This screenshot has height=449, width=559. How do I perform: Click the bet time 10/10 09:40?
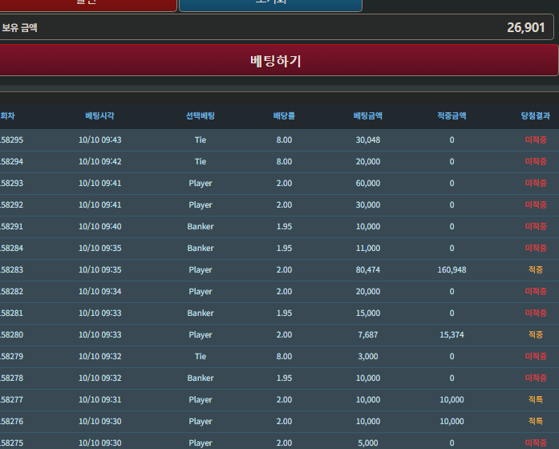tap(99, 227)
